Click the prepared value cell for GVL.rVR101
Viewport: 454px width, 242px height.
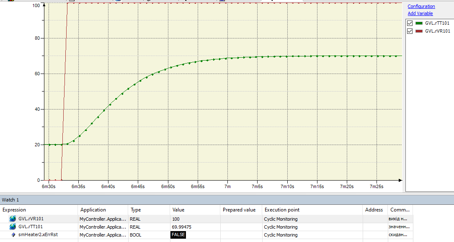tap(241, 219)
